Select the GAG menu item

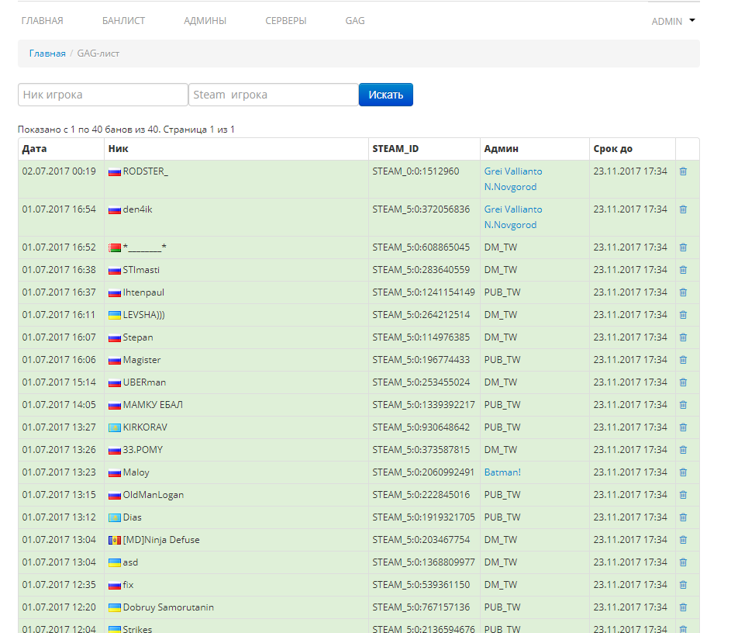coord(355,21)
